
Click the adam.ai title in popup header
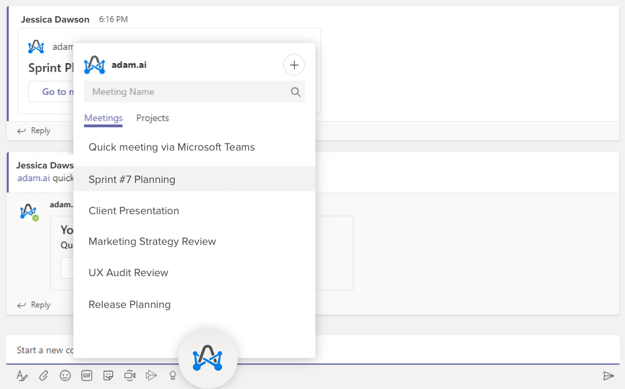tap(128, 65)
